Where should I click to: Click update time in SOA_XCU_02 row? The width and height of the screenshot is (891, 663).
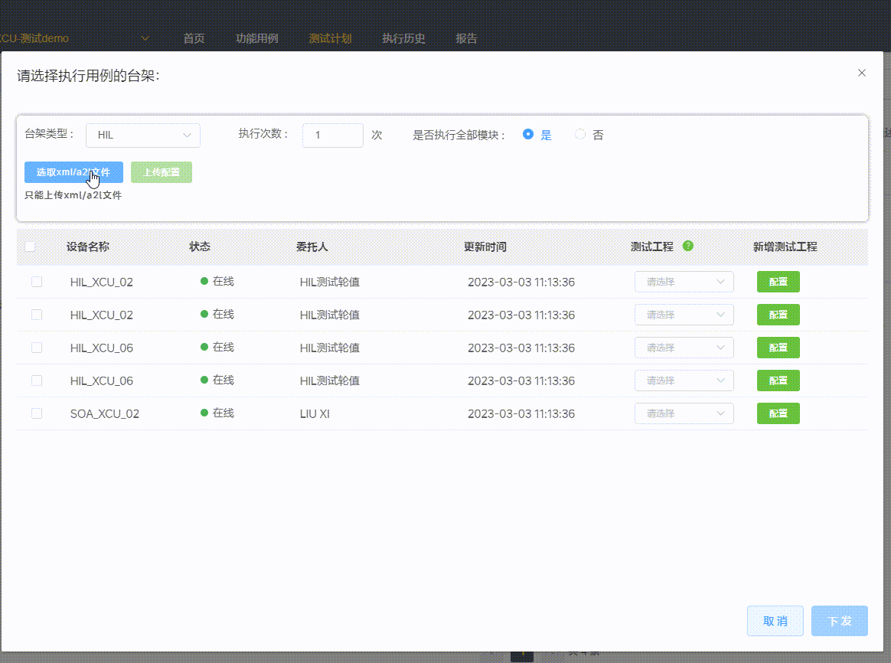point(521,413)
